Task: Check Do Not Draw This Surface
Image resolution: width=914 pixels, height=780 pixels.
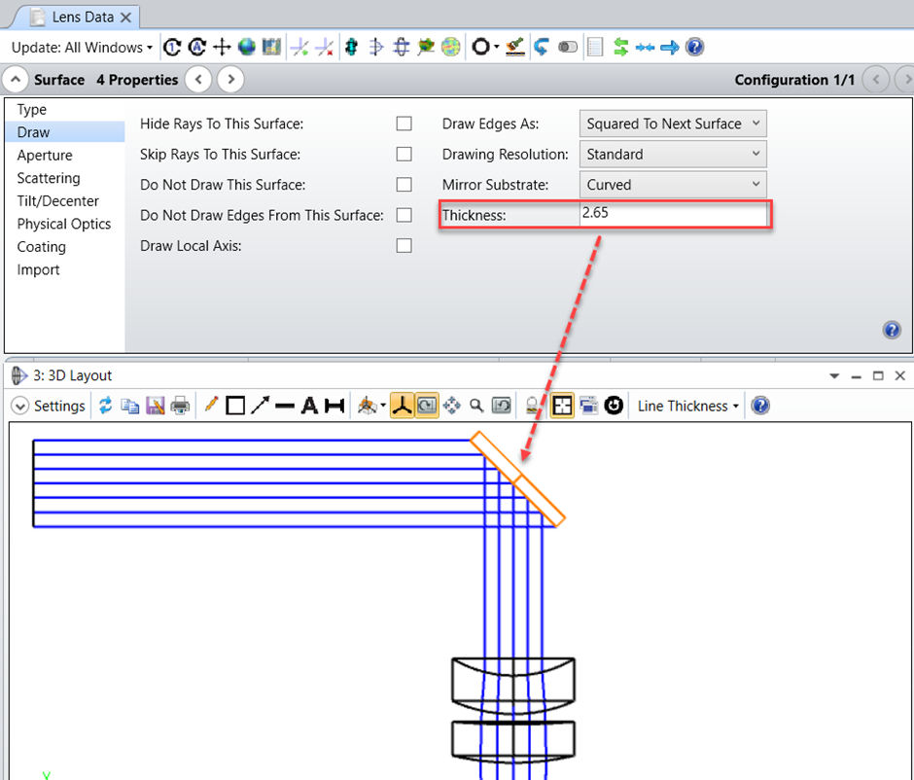Action: click(x=404, y=185)
